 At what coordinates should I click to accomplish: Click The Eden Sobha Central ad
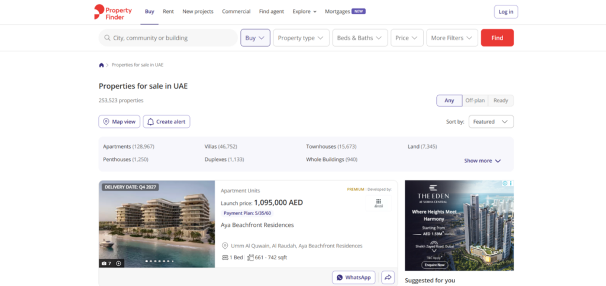pos(459,226)
